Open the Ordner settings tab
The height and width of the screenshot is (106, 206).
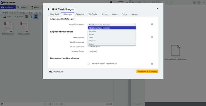124,14
